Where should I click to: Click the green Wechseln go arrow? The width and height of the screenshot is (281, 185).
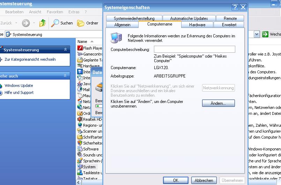point(265,34)
